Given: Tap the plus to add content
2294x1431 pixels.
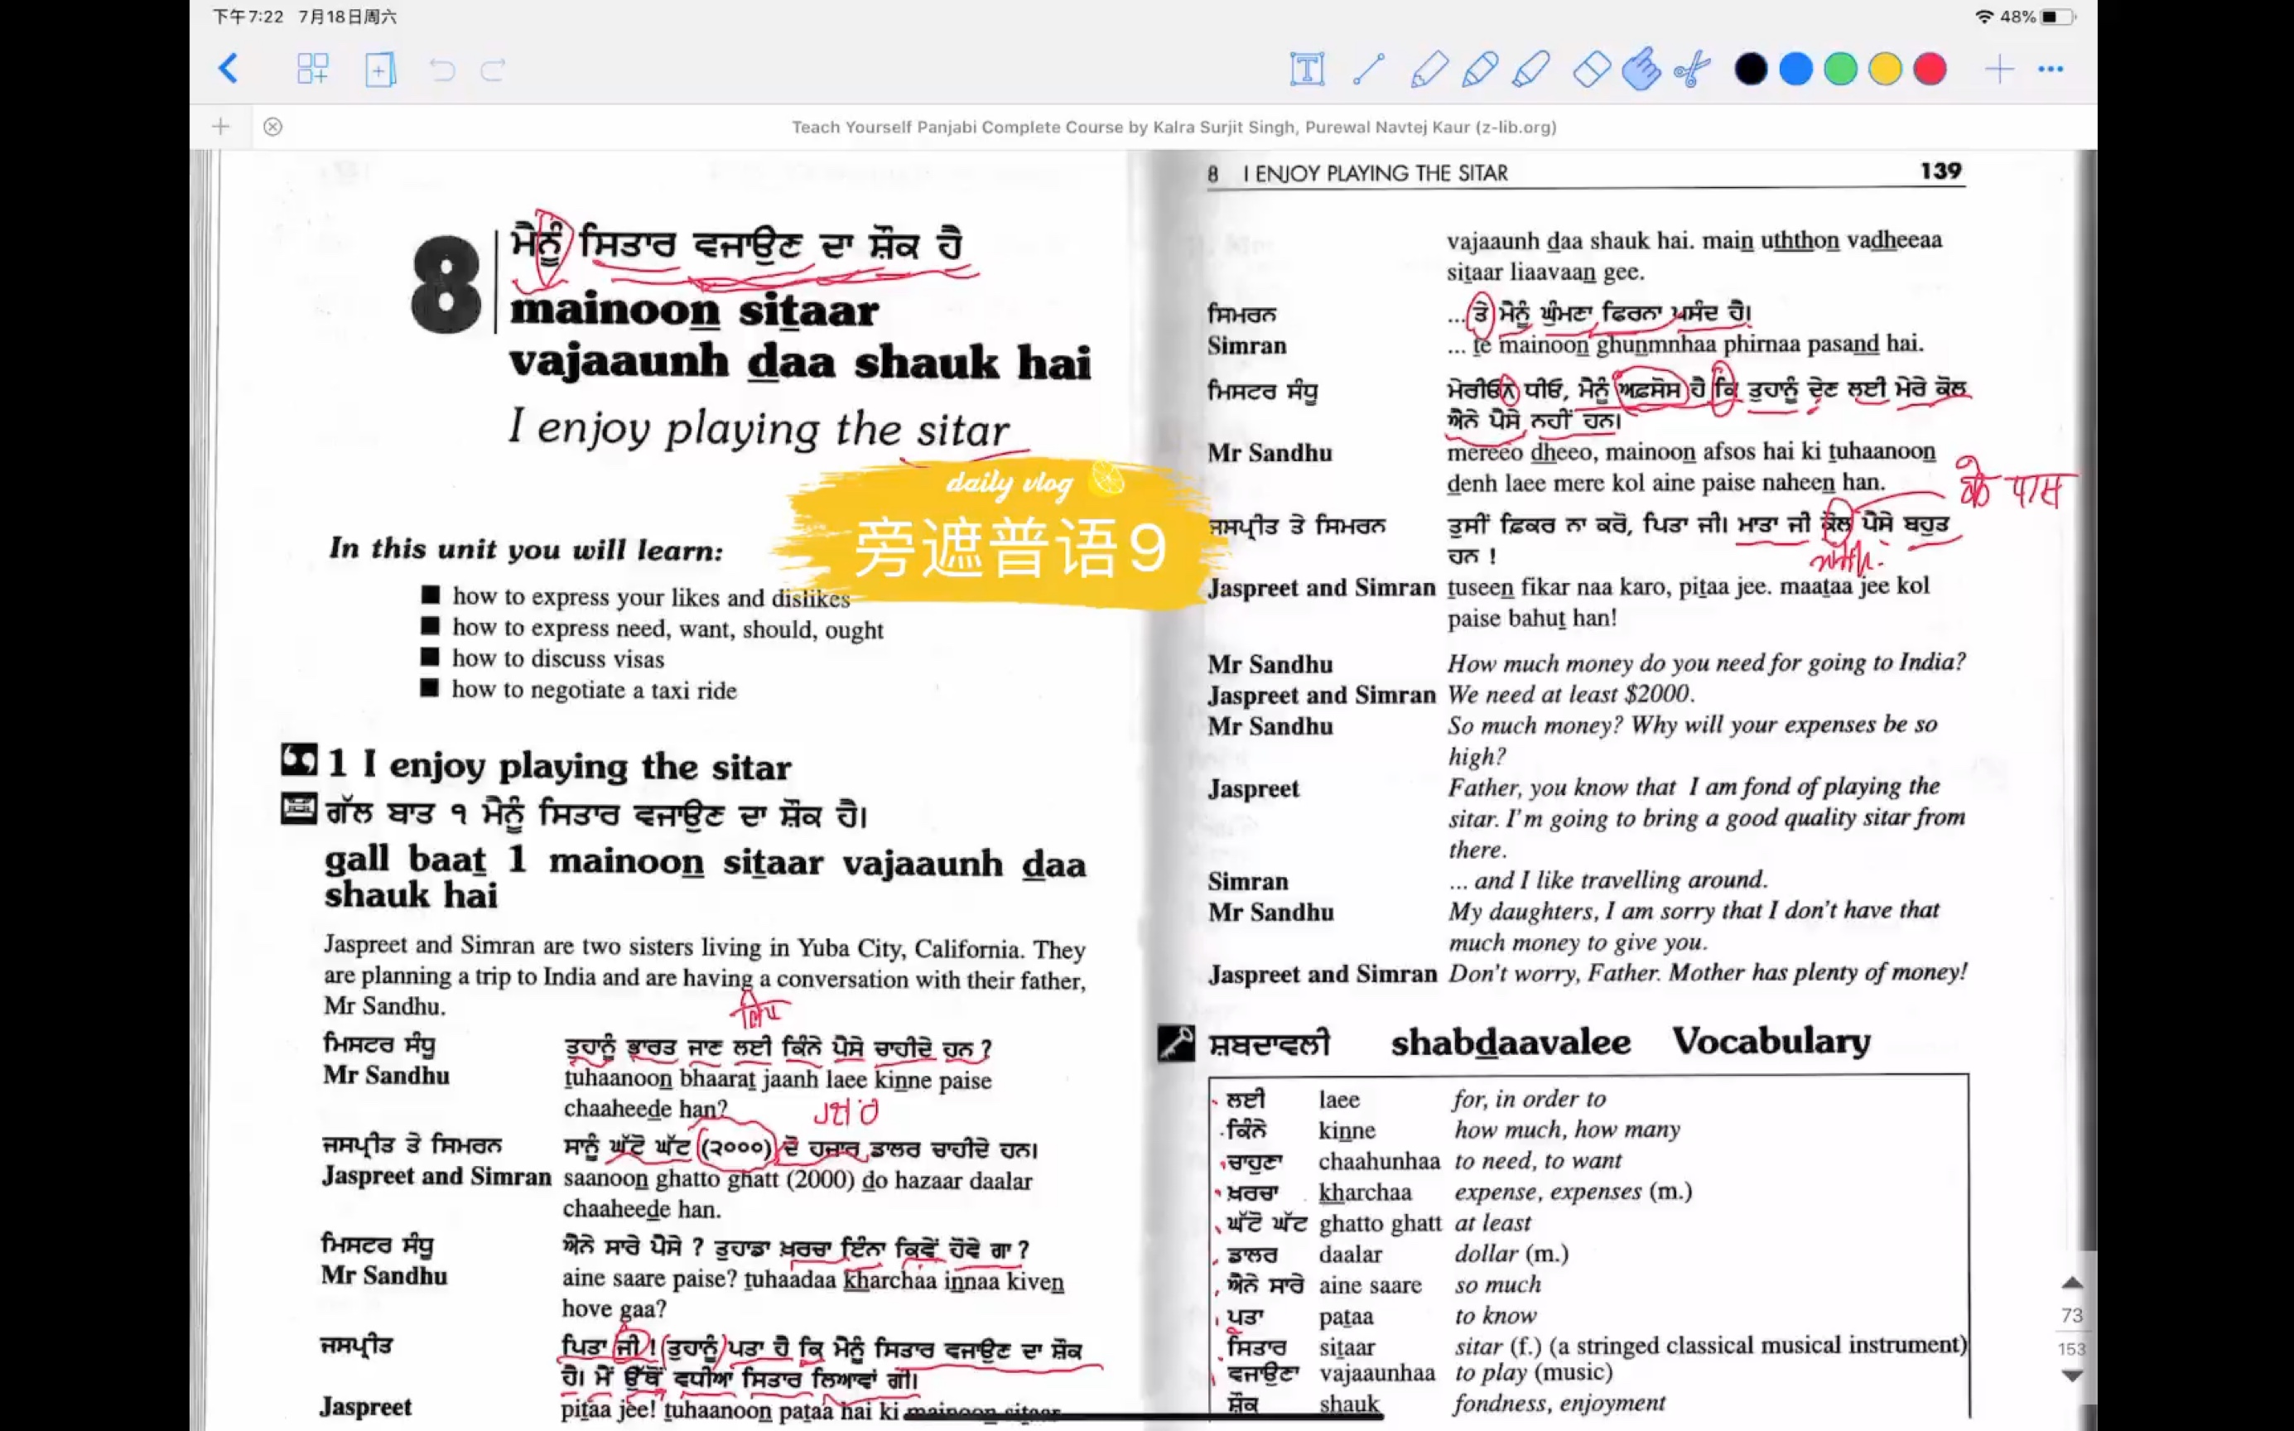Looking at the screenshot, I should [1998, 69].
